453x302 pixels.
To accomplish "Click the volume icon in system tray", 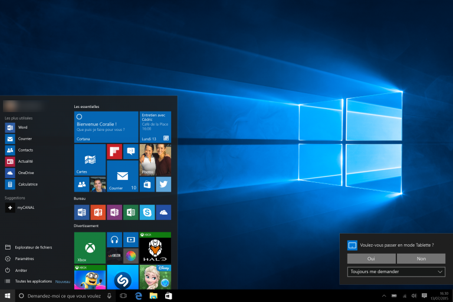I will point(414,295).
